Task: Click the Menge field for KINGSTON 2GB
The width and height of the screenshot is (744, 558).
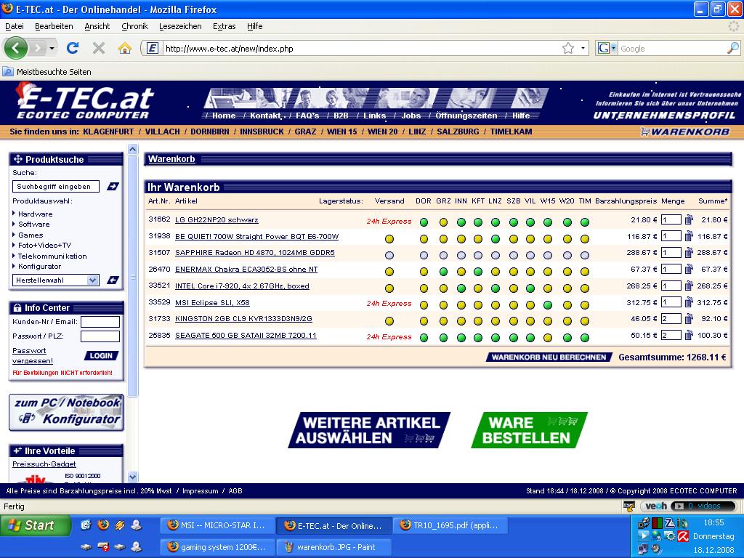Action: [x=671, y=318]
